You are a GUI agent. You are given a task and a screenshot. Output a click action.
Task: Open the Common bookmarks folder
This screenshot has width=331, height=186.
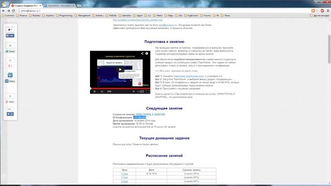(8, 16)
